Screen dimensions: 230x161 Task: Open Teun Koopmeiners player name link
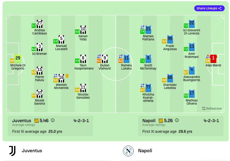84,67
